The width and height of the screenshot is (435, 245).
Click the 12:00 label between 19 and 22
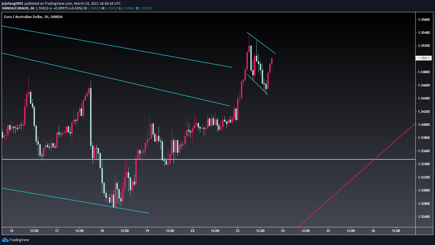(170, 231)
